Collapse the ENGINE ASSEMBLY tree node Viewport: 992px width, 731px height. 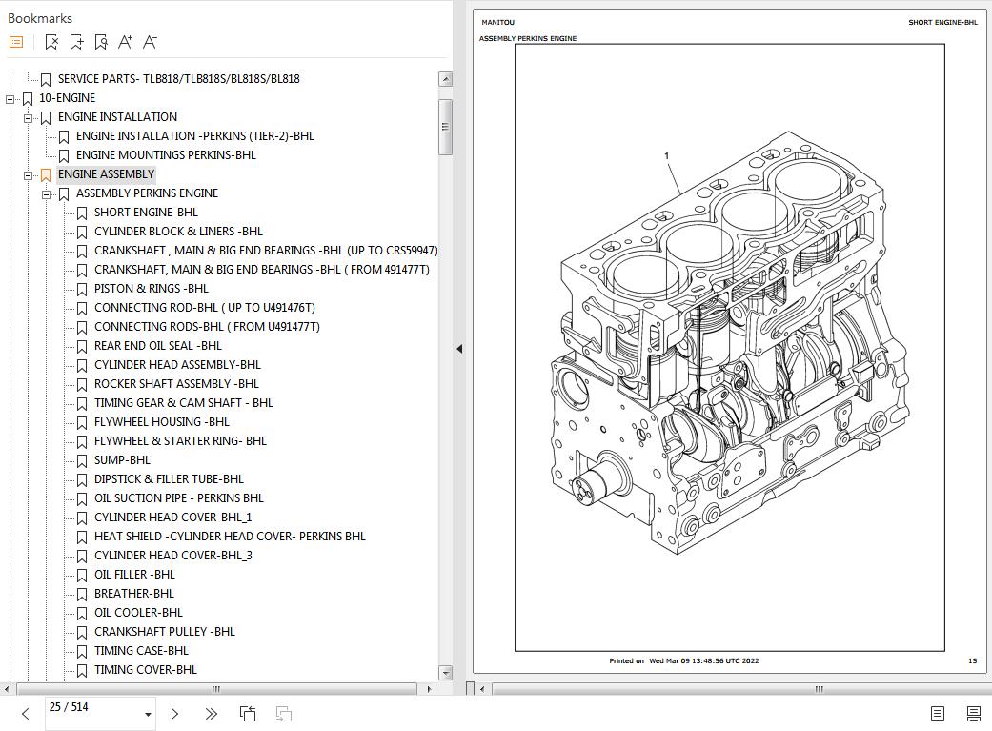(x=29, y=174)
